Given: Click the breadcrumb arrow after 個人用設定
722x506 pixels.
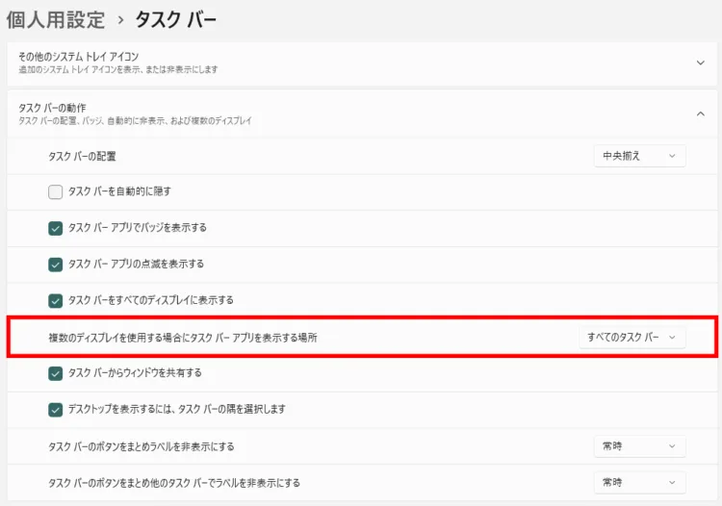Looking at the screenshot, I should 120,19.
